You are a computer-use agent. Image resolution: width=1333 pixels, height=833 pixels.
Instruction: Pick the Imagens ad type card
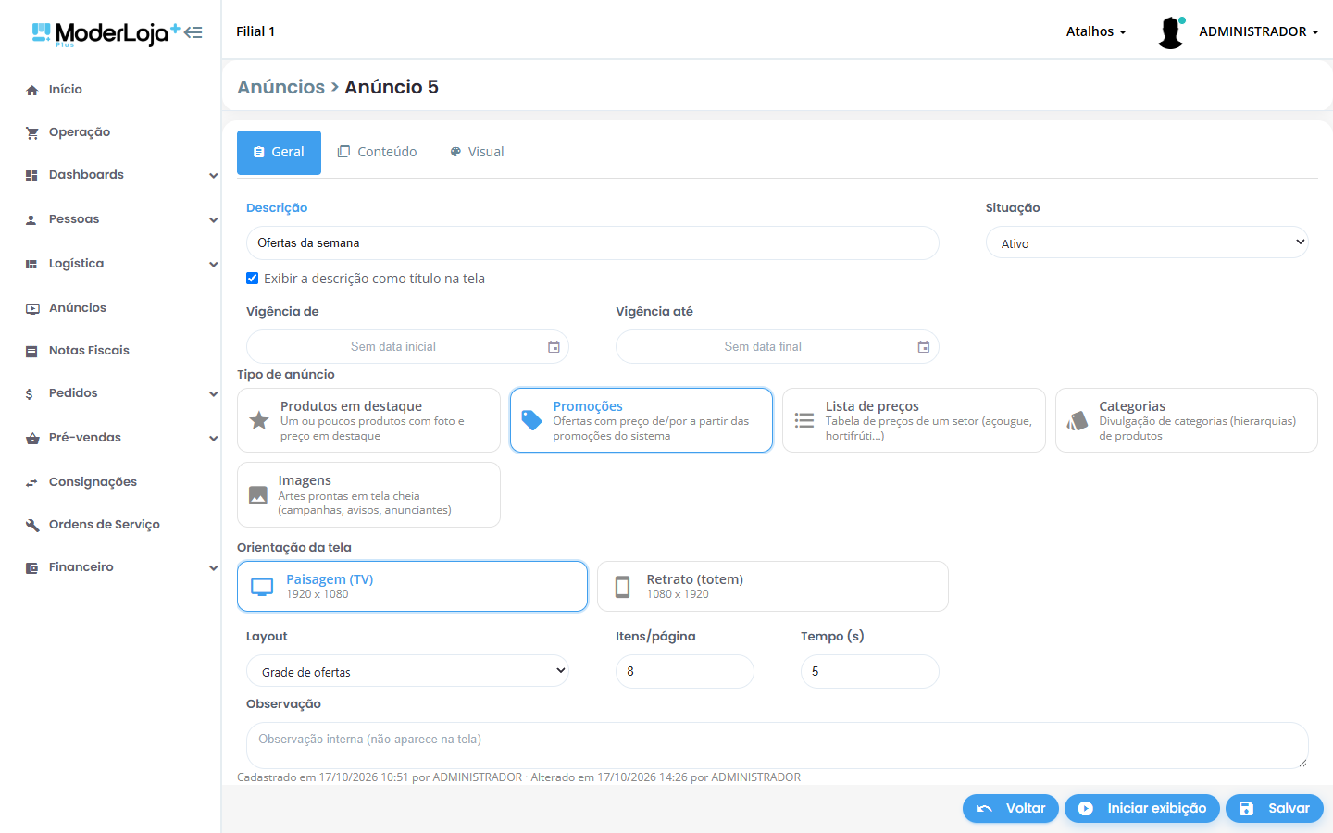click(368, 495)
